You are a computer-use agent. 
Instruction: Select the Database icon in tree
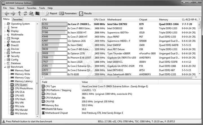point(8,63)
